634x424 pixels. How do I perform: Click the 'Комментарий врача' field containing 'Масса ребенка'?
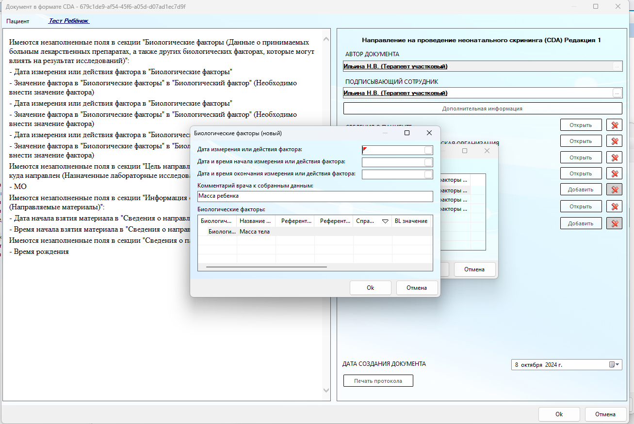click(x=315, y=196)
